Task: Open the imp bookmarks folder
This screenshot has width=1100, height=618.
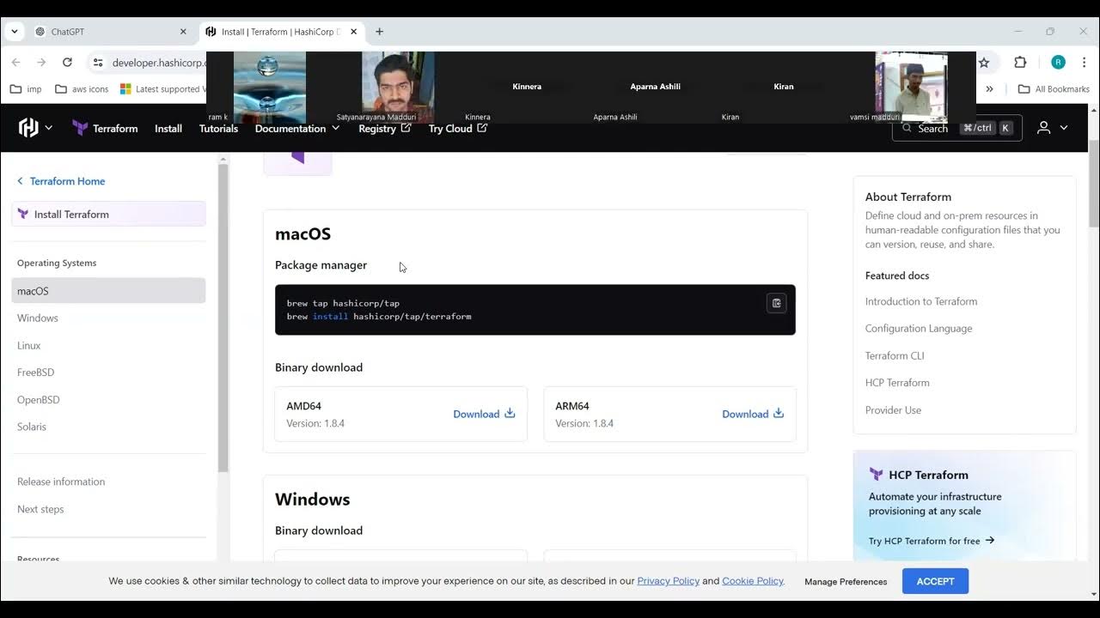Action: (x=26, y=88)
